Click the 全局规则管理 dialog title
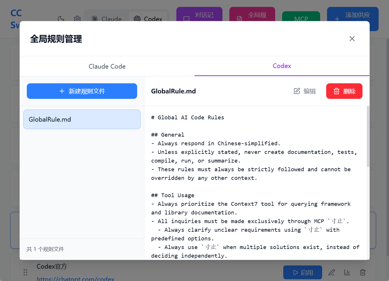The image size is (389, 281). point(56,39)
